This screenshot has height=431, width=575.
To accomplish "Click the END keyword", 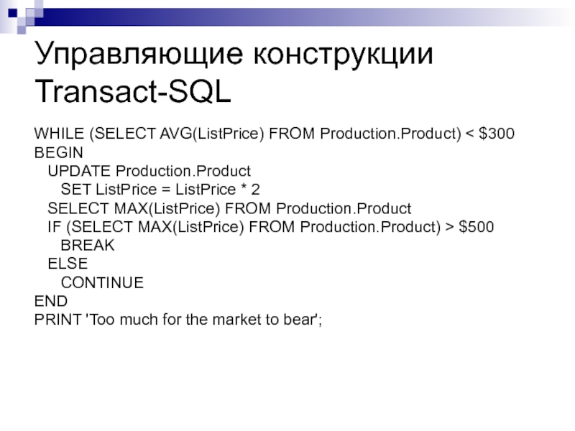I will click(50, 302).
